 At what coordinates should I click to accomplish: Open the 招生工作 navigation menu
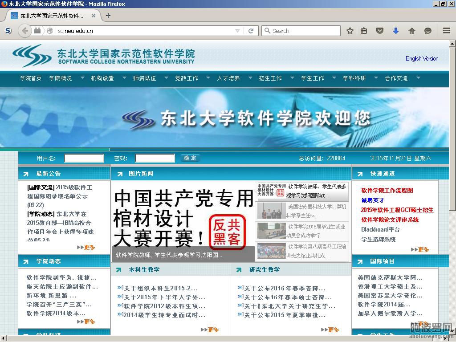pyautogui.click(x=270, y=78)
